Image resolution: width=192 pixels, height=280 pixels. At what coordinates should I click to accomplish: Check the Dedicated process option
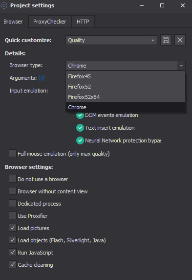click(x=13, y=203)
